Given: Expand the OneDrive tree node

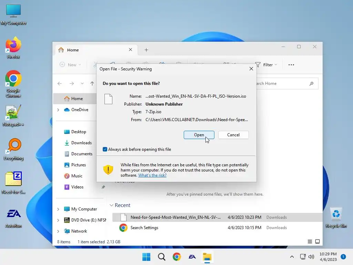Looking at the screenshot, I should [x=58, y=110].
